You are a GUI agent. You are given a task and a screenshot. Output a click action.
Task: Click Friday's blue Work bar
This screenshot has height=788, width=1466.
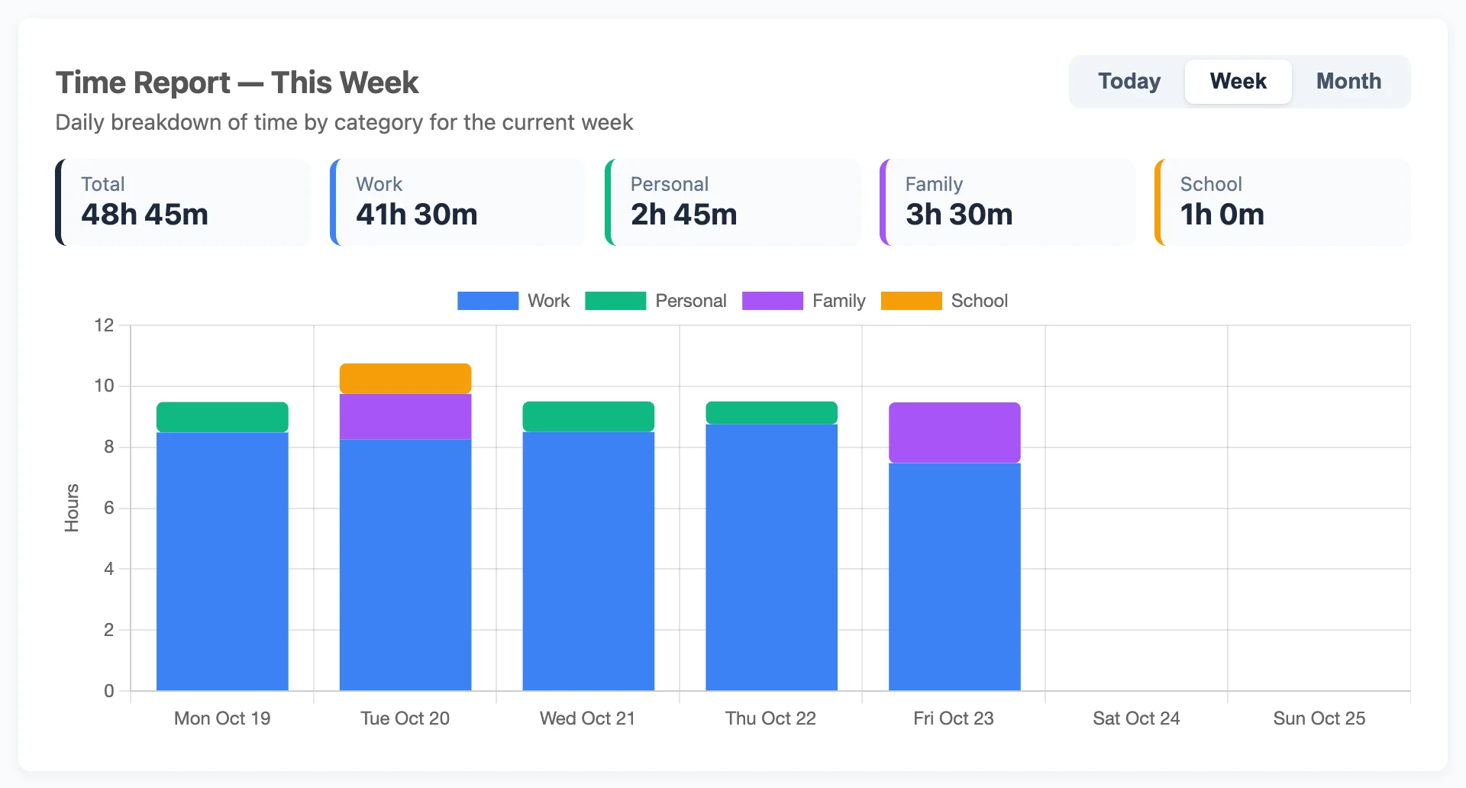click(954, 576)
